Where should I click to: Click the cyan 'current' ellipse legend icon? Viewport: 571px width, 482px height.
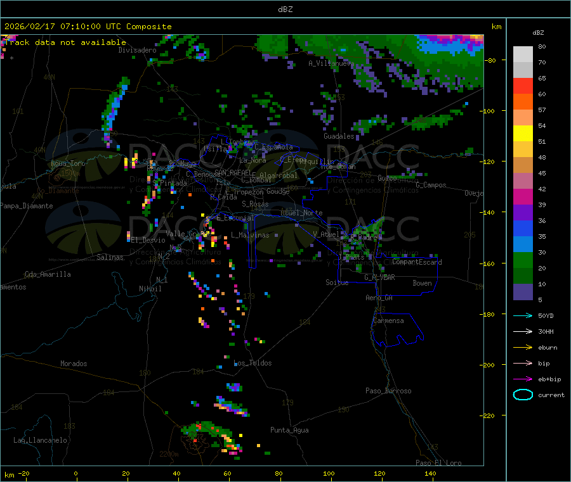tap(523, 395)
